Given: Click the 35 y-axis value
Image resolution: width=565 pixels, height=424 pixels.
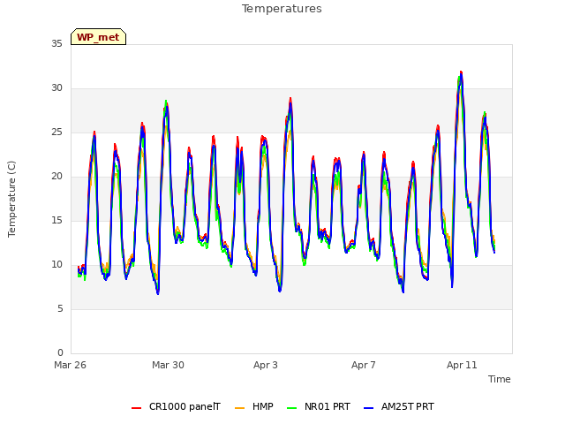Looking at the screenshot, I should click(x=56, y=44).
